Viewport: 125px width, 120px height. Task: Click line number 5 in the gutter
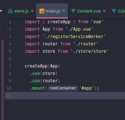coord(10,51)
